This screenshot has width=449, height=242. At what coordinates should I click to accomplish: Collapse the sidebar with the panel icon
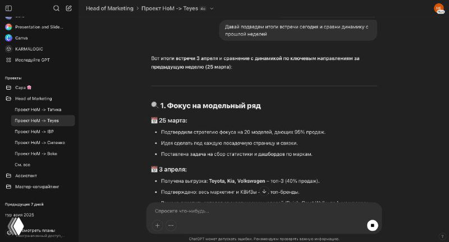point(8,8)
